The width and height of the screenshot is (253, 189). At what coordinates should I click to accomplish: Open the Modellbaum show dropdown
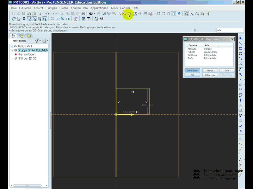(x=45, y=41)
